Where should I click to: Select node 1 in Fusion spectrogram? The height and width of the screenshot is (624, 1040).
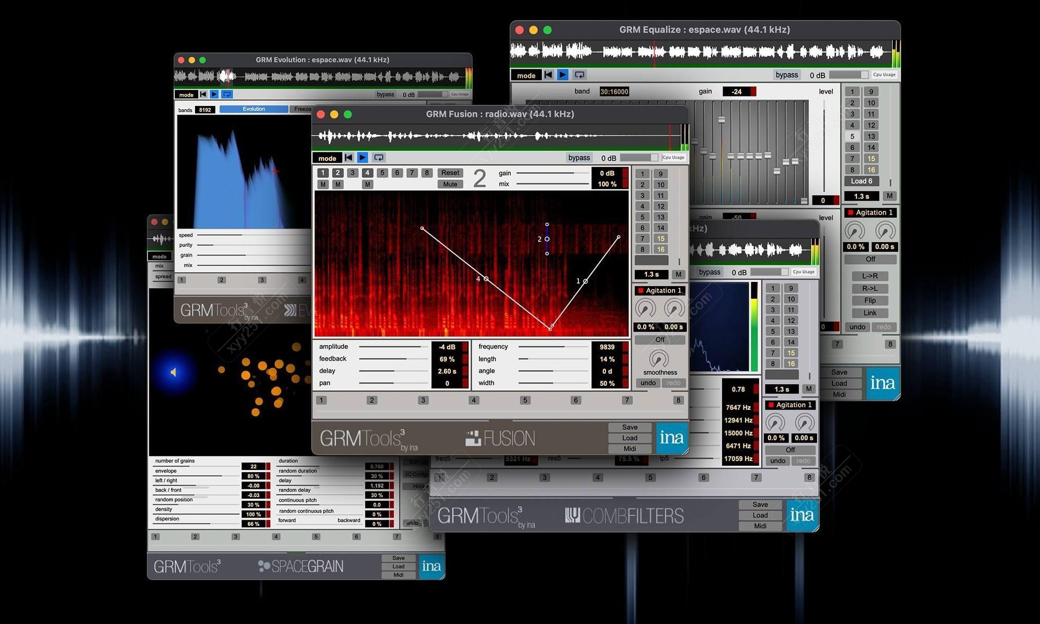(586, 281)
